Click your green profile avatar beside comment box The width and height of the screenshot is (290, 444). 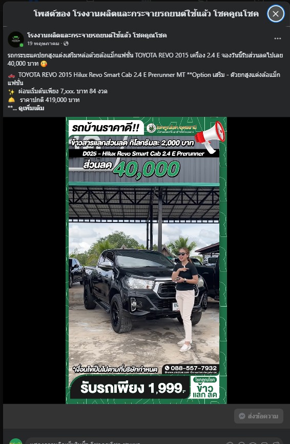15,442
